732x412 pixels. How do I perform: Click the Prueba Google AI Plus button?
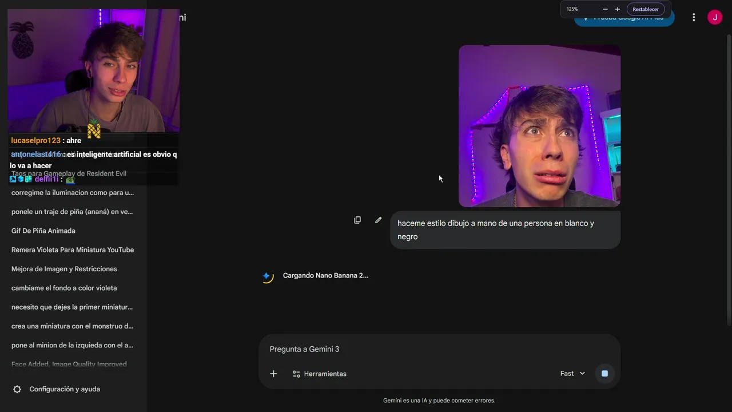pyautogui.click(x=624, y=21)
